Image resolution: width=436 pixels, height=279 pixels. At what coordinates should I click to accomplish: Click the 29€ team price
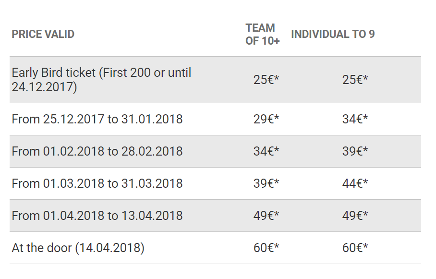coord(266,119)
